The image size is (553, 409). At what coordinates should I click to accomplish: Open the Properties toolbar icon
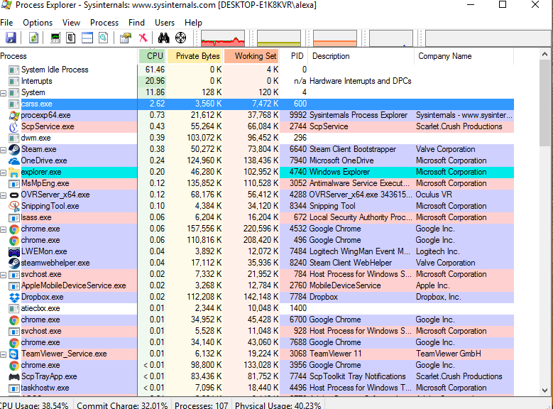click(126, 38)
